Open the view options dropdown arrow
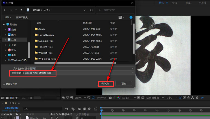The width and height of the screenshot is (210, 119). [x=124, y=17]
